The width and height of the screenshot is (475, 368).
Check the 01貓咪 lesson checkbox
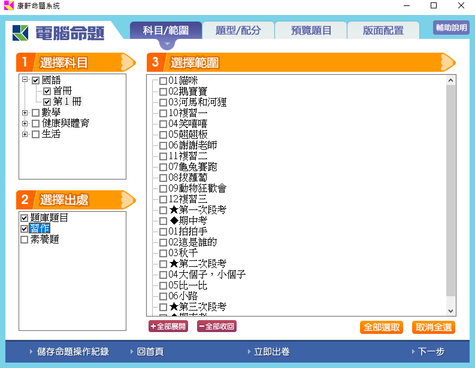point(163,81)
